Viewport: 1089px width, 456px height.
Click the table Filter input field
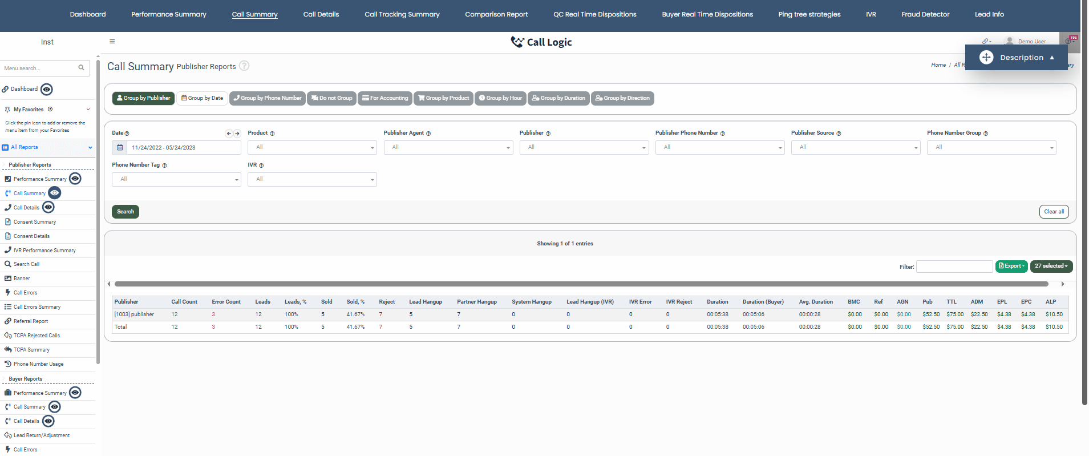pyautogui.click(x=954, y=267)
